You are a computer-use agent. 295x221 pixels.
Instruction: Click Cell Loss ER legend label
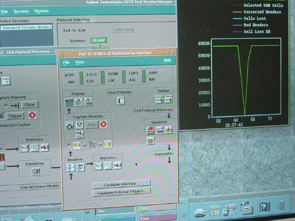click(257, 31)
